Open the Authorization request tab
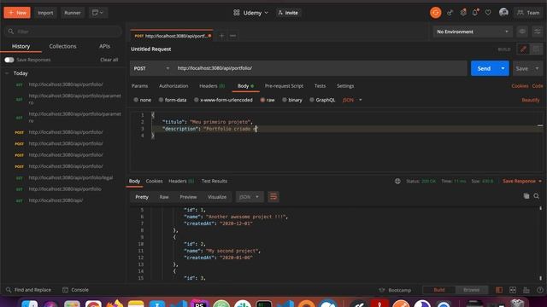This screenshot has height=307, width=547. [x=174, y=86]
